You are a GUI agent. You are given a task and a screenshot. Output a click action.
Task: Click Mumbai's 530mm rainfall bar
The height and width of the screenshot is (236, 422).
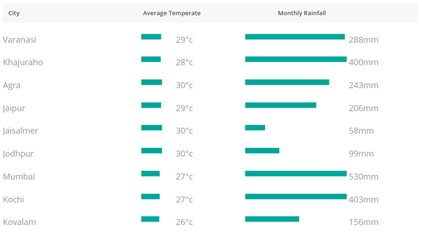296,174
